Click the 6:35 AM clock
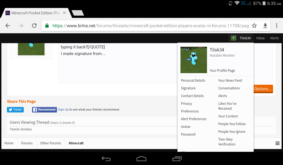The height and width of the screenshot is (165, 283). coord(274,3)
